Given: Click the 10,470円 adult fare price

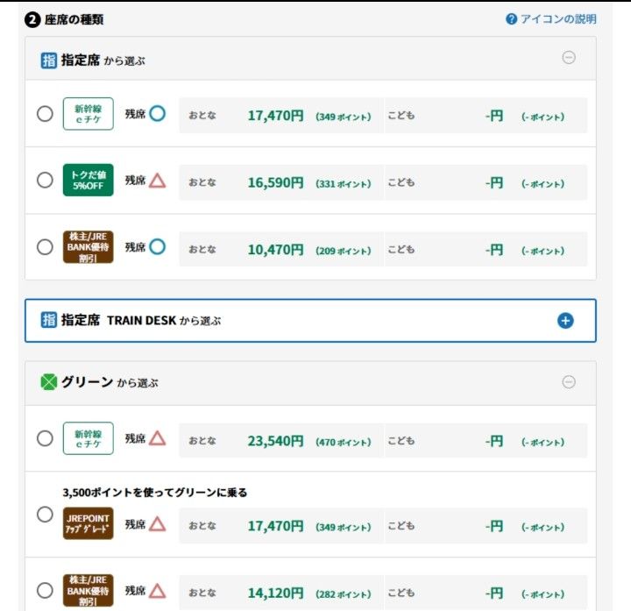Looking at the screenshot, I should (276, 250).
